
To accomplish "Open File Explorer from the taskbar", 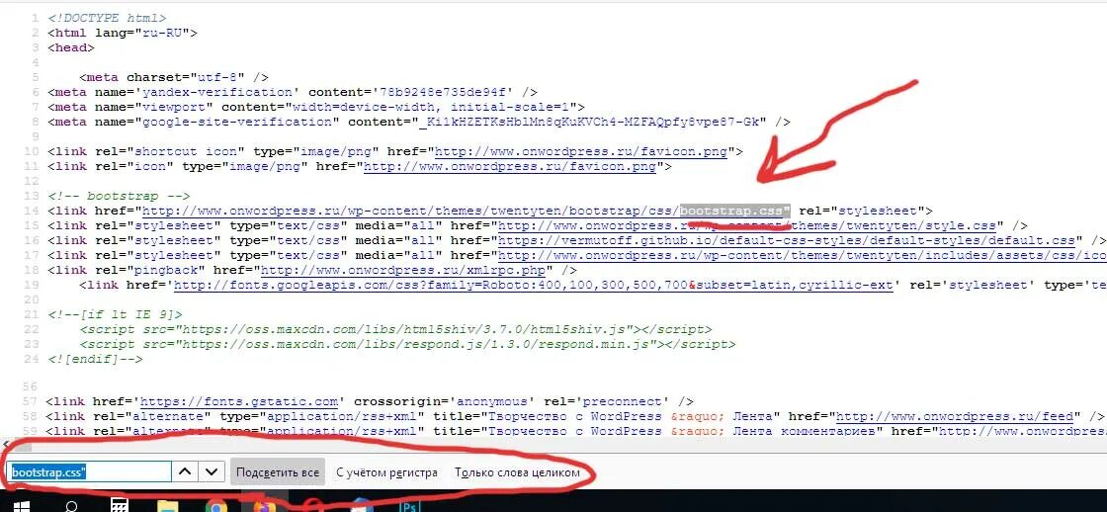I will 167,506.
